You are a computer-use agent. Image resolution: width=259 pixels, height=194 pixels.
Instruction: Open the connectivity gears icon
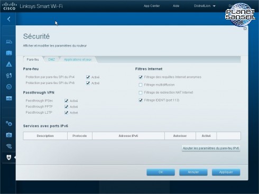point(9,124)
